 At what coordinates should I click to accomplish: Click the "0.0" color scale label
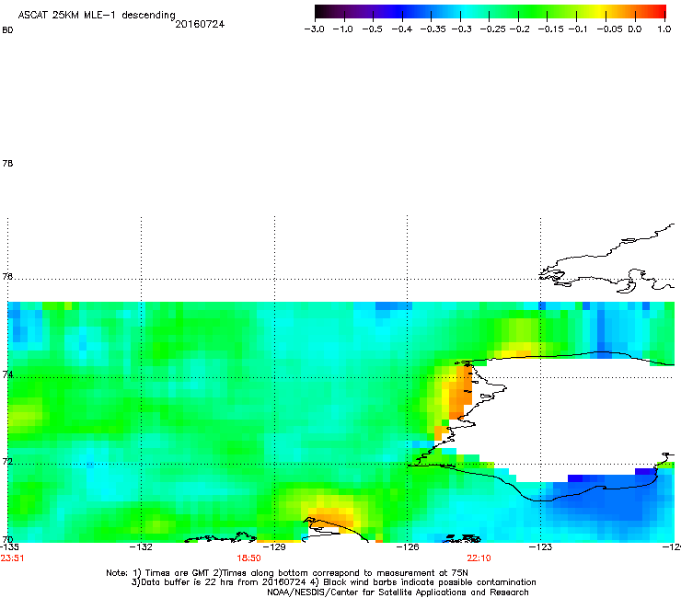point(635,29)
